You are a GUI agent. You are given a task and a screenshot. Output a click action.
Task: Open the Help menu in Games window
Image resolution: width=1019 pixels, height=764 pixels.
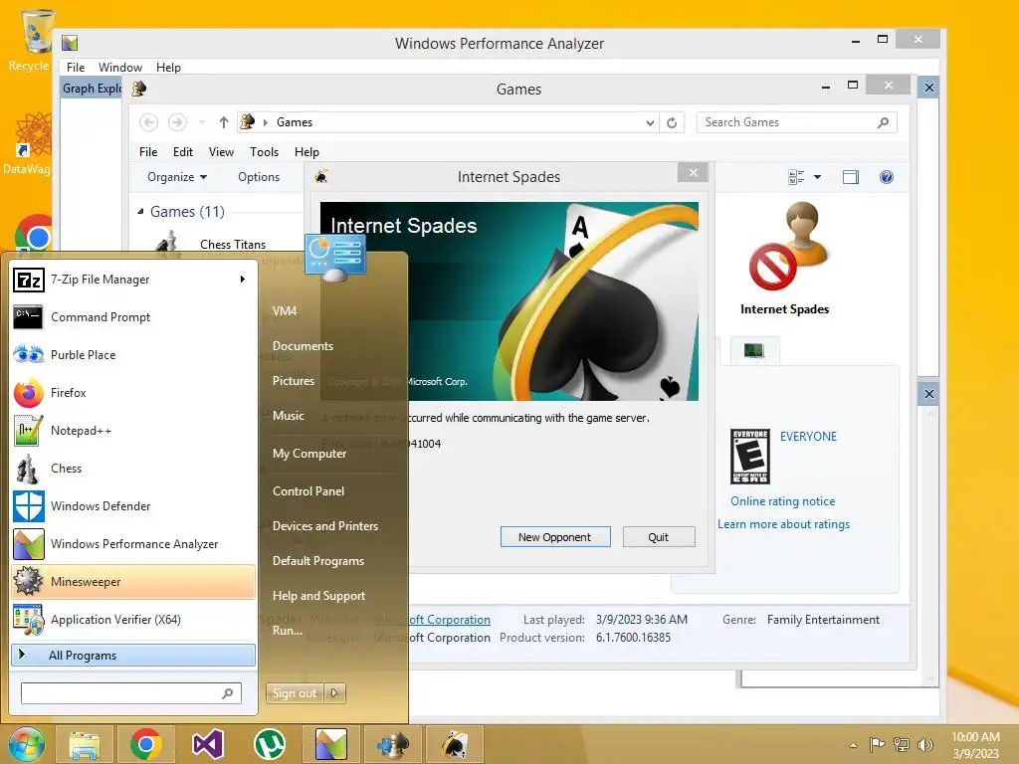pyautogui.click(x=306, y=152)
